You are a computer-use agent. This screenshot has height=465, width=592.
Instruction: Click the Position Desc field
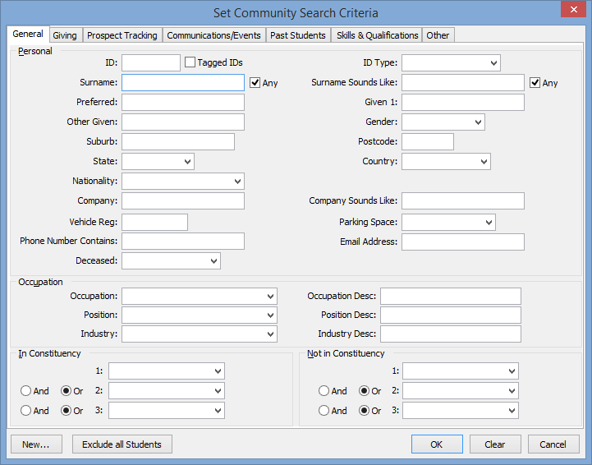[451, 315]
